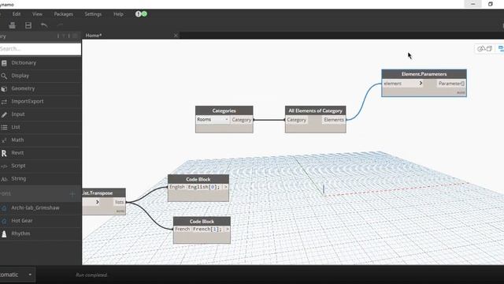Viewport: 504px width, 284px height.
Task: Open library view layout options icon
Action: click(x=76, y=35)
